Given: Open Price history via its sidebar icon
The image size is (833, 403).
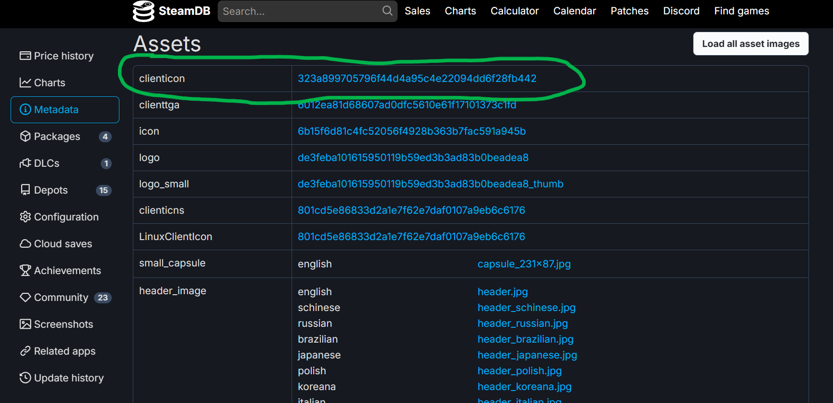Looking at the screenshot, I should click(x=25, y=56).
